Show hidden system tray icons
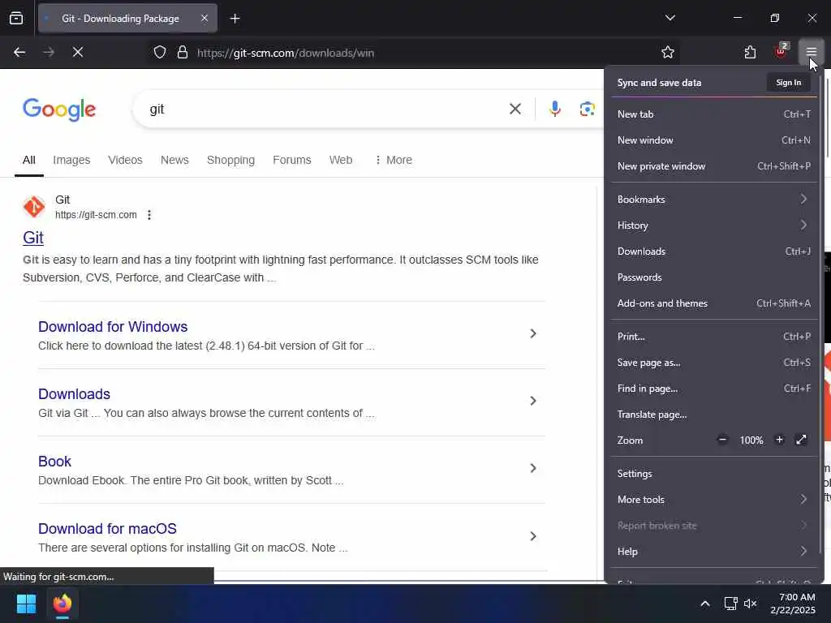Viewport: 831px width, 623px height. pos(705,604)
